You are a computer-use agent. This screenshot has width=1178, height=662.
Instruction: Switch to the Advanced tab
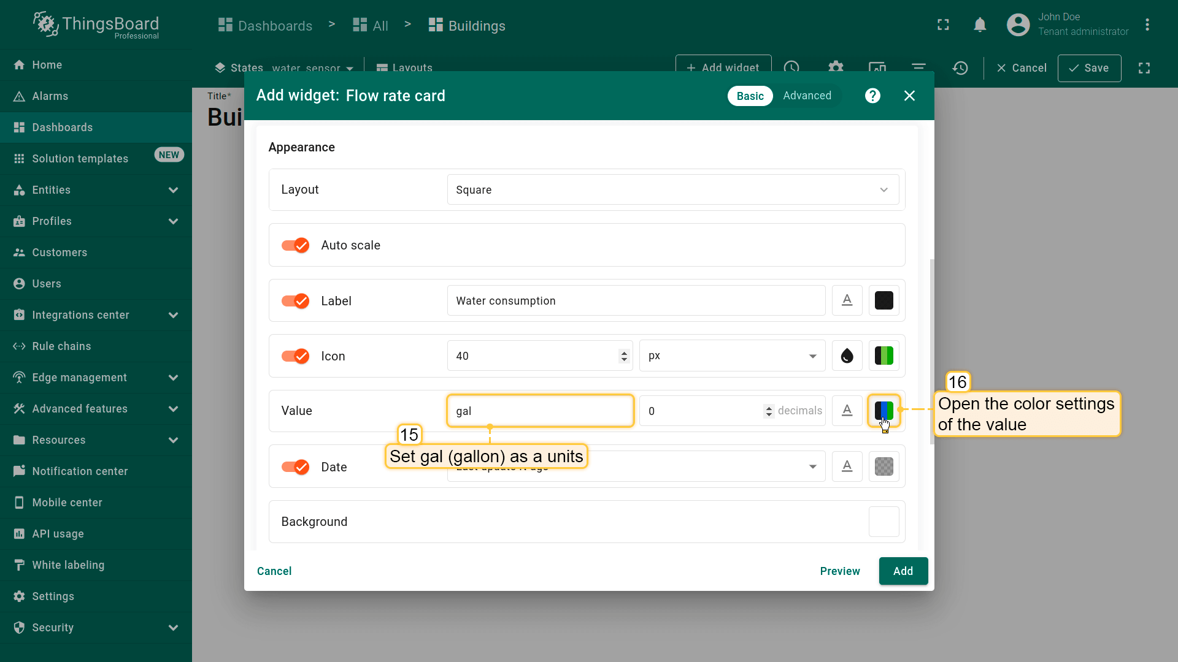pyautogui.click(x=807, y=96)
